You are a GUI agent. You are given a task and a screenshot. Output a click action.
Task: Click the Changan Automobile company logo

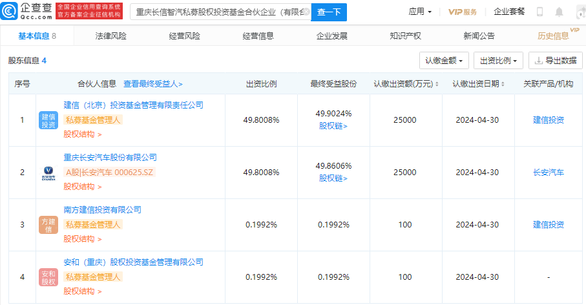tap(48, 173)
